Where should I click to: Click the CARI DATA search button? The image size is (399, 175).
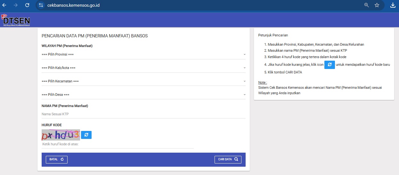click(228, 159)
